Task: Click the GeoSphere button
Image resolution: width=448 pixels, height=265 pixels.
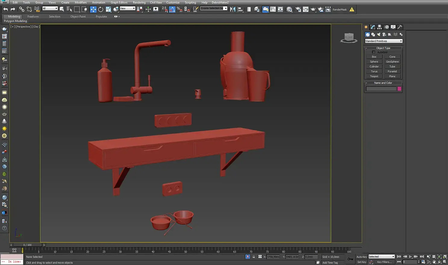Action: [x=392, y=61]
